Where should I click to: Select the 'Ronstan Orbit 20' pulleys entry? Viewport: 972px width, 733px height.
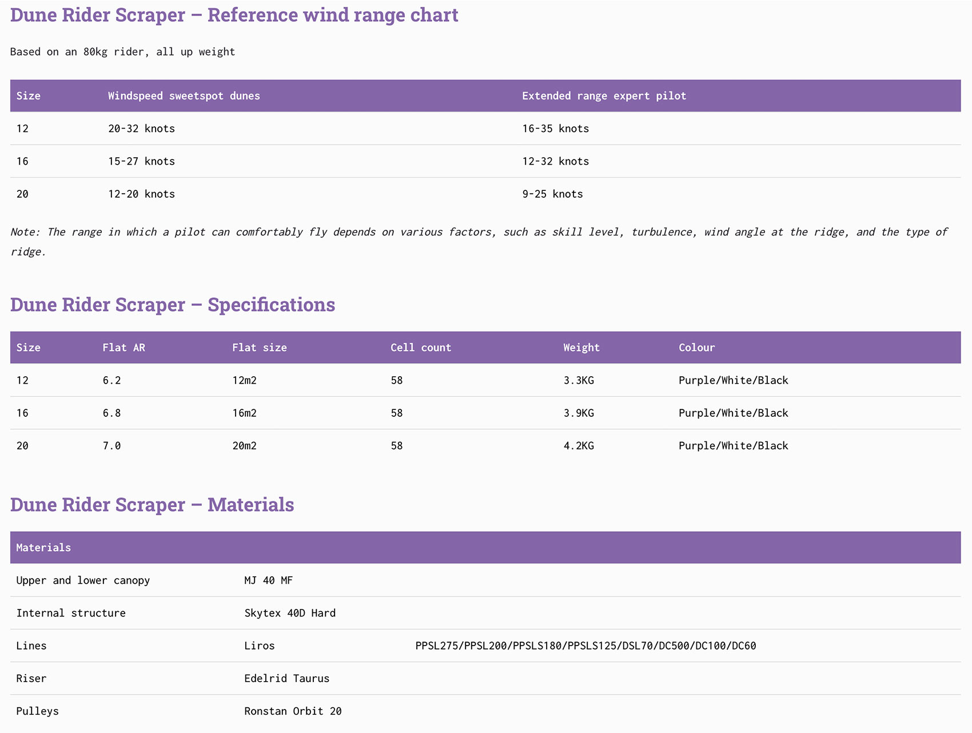point(292,711)
